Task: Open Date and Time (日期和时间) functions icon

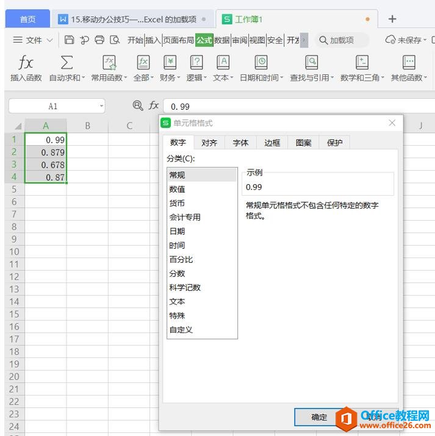Action: click(261, 62)
